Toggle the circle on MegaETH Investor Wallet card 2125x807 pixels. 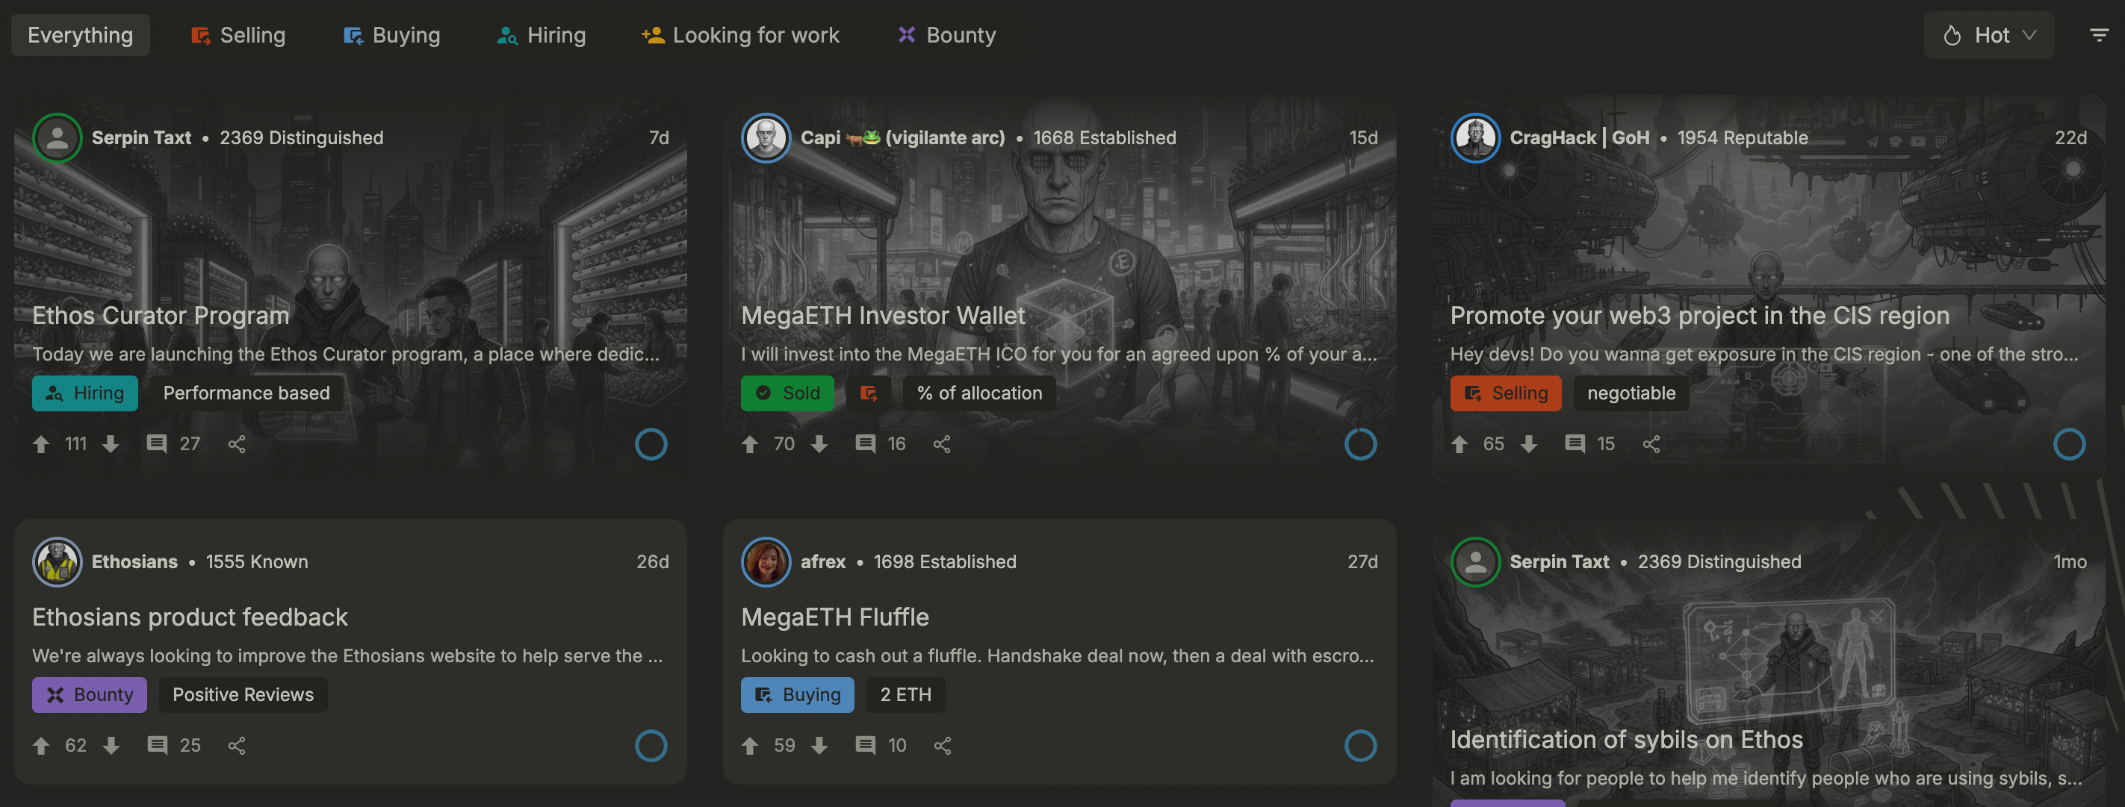[x=1360, y=444]
